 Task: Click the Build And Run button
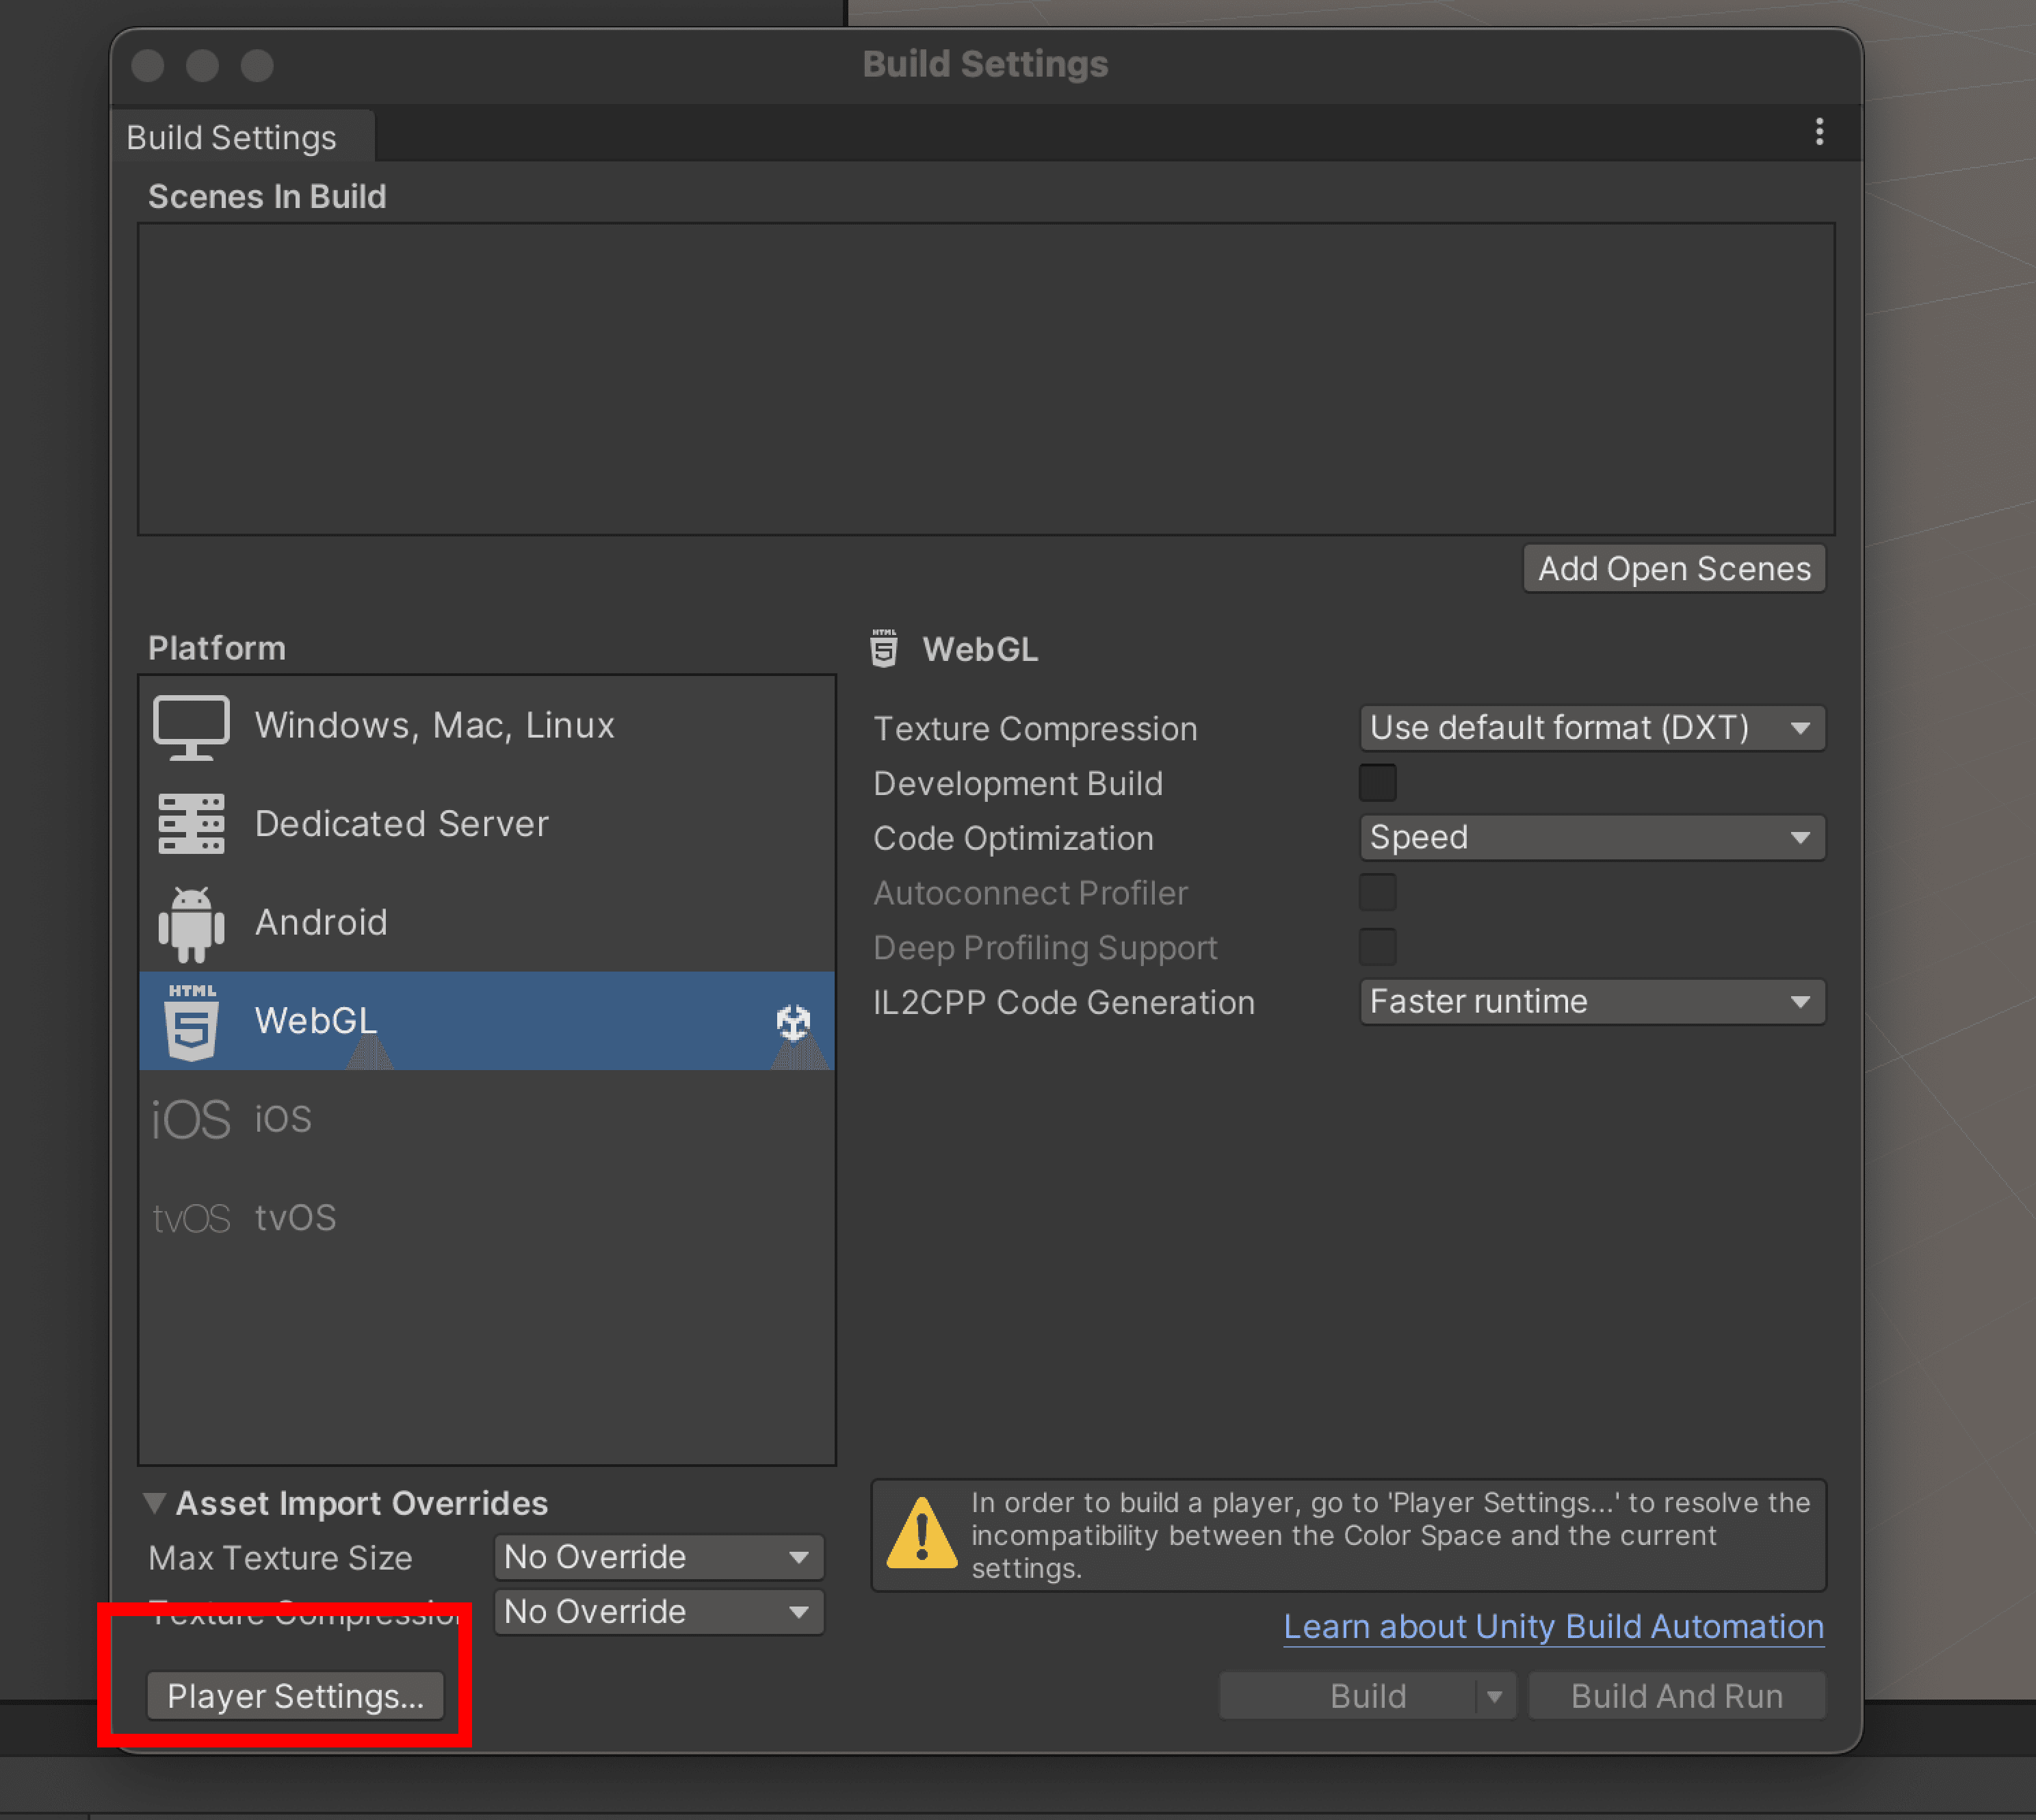click(x=1677, y=1697)
